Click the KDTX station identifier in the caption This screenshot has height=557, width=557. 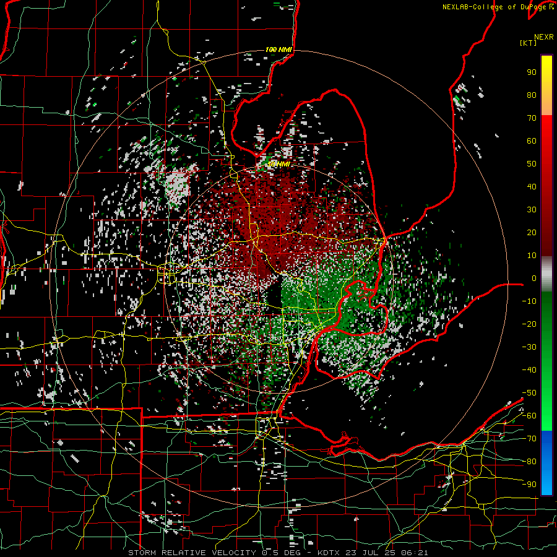(x=329, y=553)
